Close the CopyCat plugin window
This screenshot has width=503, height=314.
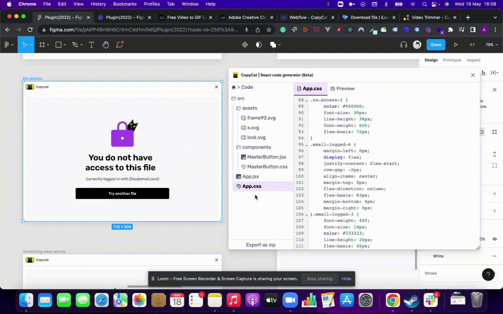coord(473,75)
